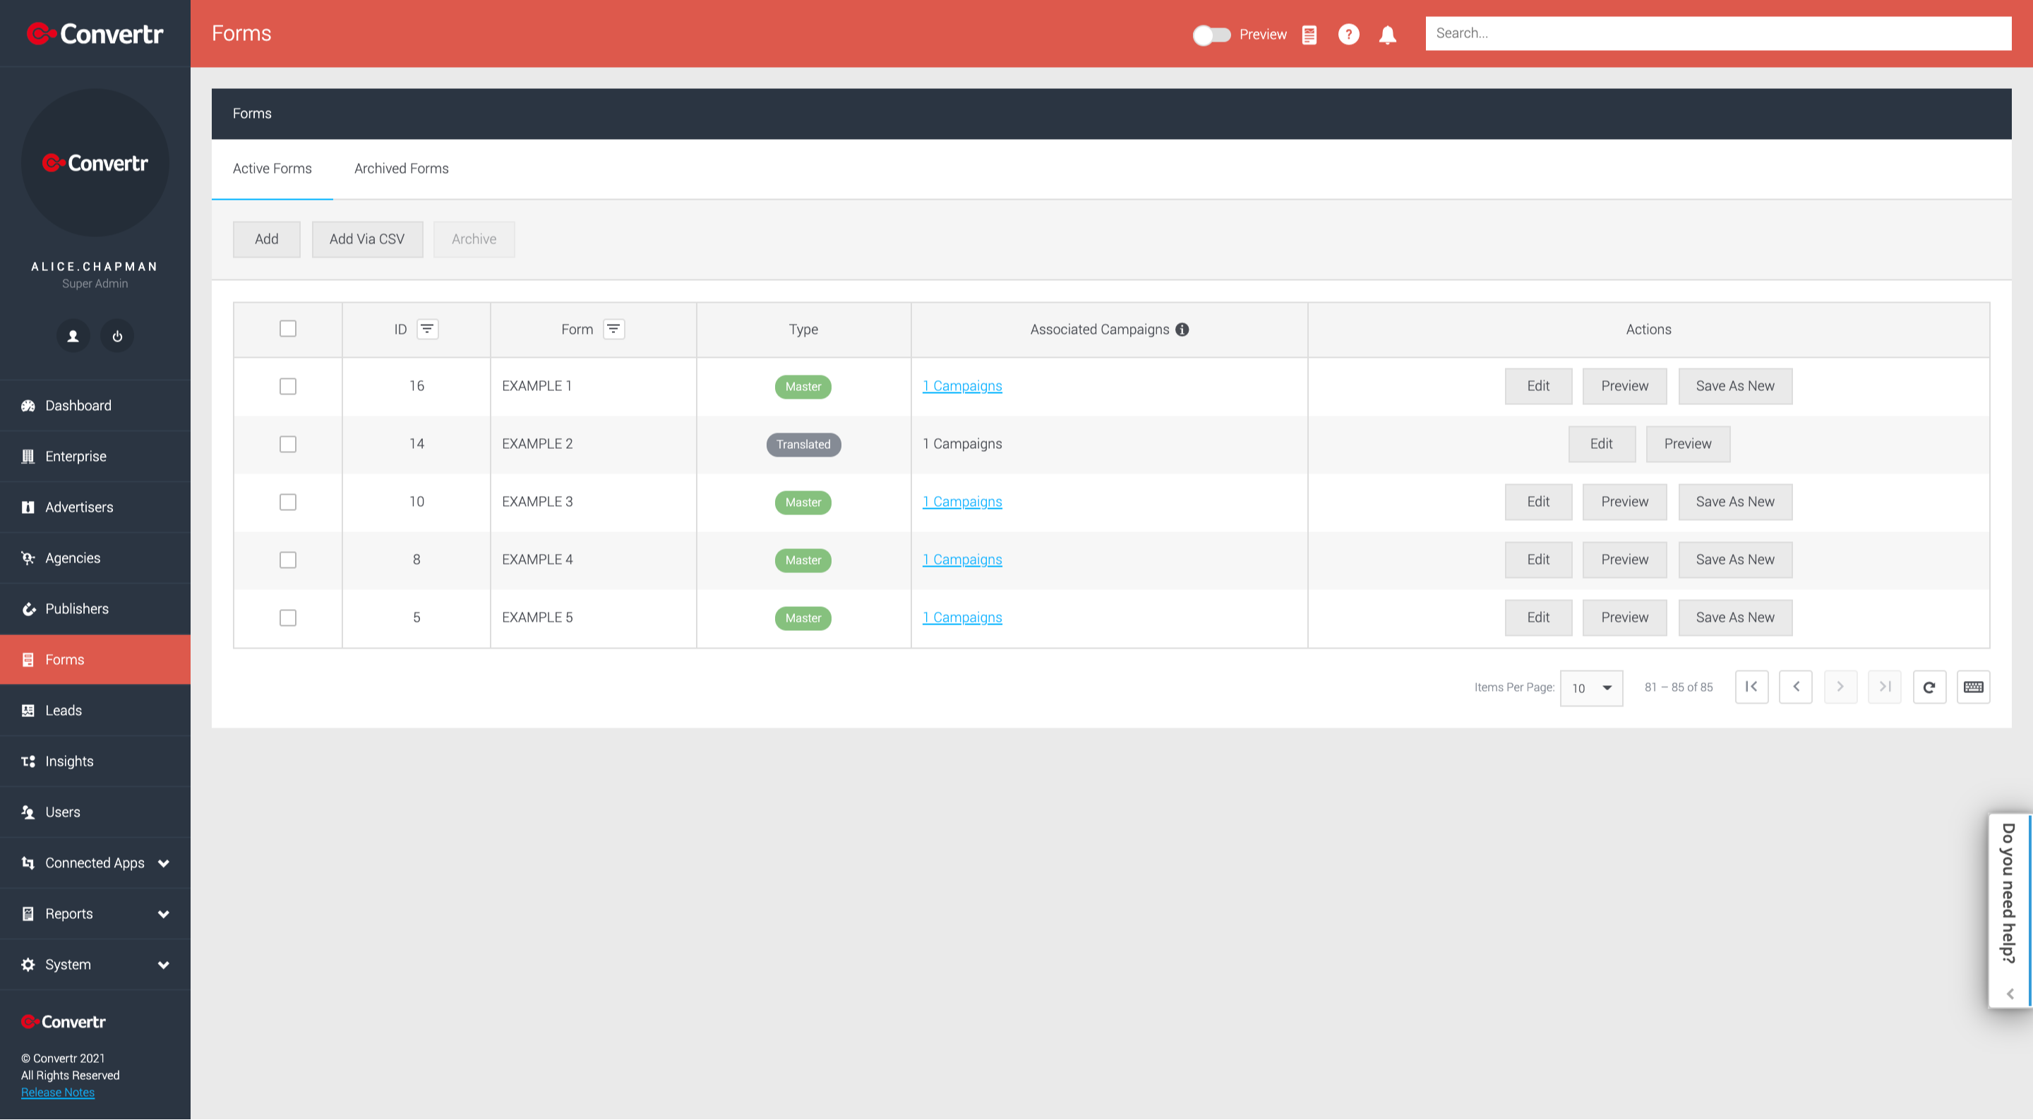This screenshot has width=2033, height=1120.
Task: Refresh the forms table
Action: tap(1929, 687)
